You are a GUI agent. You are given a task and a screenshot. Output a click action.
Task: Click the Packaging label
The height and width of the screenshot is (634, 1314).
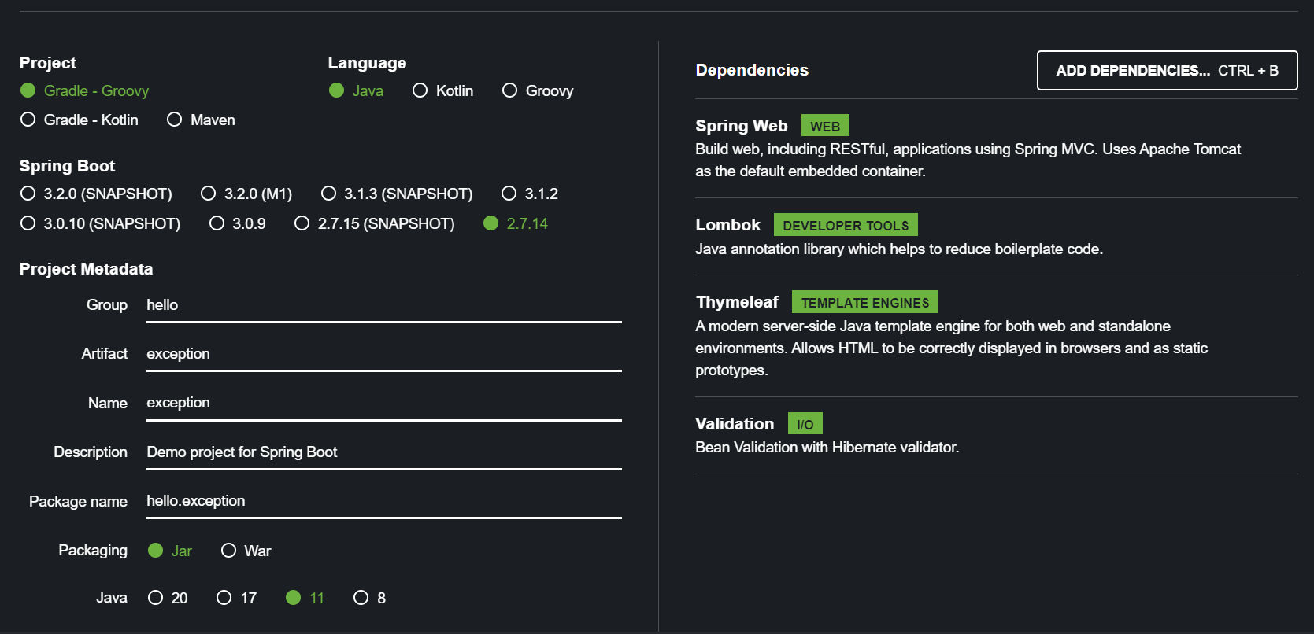pos(93,551)
